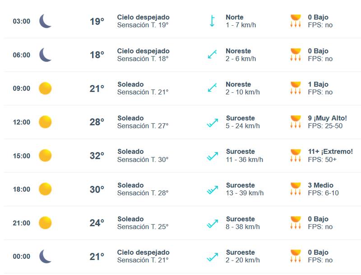The image size is (361, 275).
Task: Click the UV index icon at 09:00
Action: 296,88
